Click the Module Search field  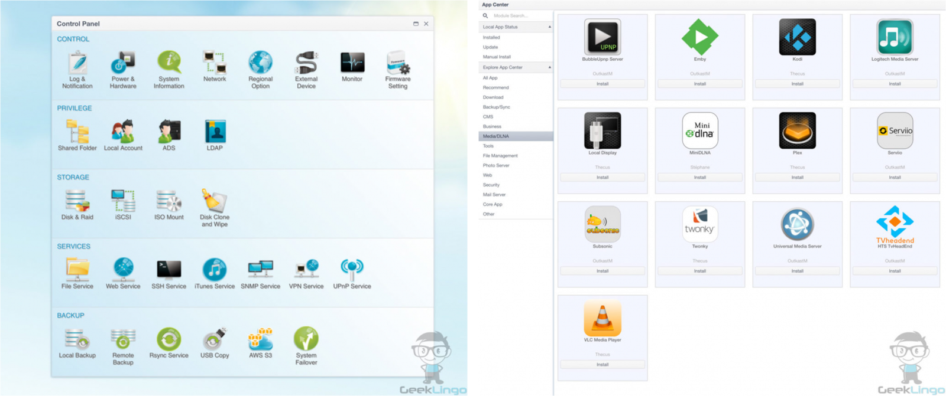tap(516, 16)
